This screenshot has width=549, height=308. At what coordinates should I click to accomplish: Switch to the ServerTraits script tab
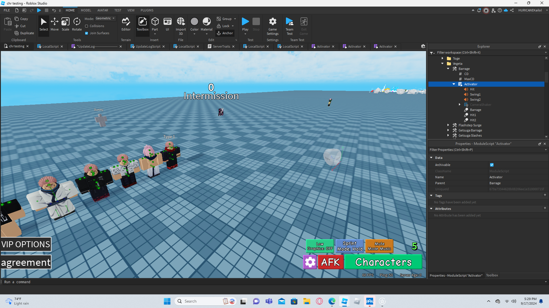point(221,46)
